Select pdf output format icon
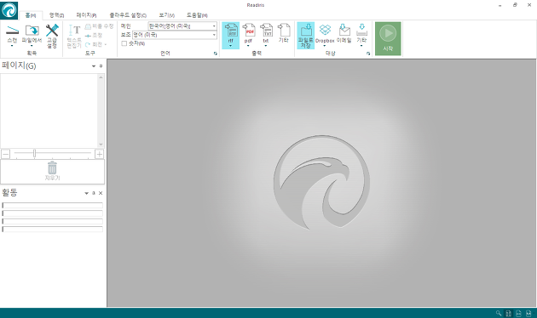The height and width of the screenshot is (318, 537). pos(249,31)
